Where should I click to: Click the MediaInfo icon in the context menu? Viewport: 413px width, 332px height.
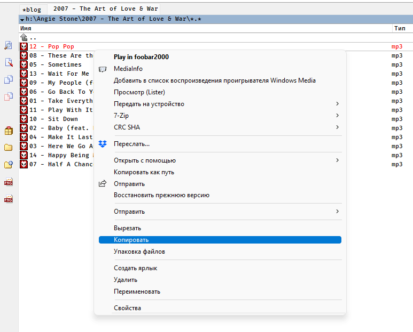pyautogui.click(x=103, y=69)
